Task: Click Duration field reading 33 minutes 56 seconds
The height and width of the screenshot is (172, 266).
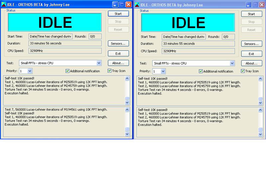Action: coord(65,43)
